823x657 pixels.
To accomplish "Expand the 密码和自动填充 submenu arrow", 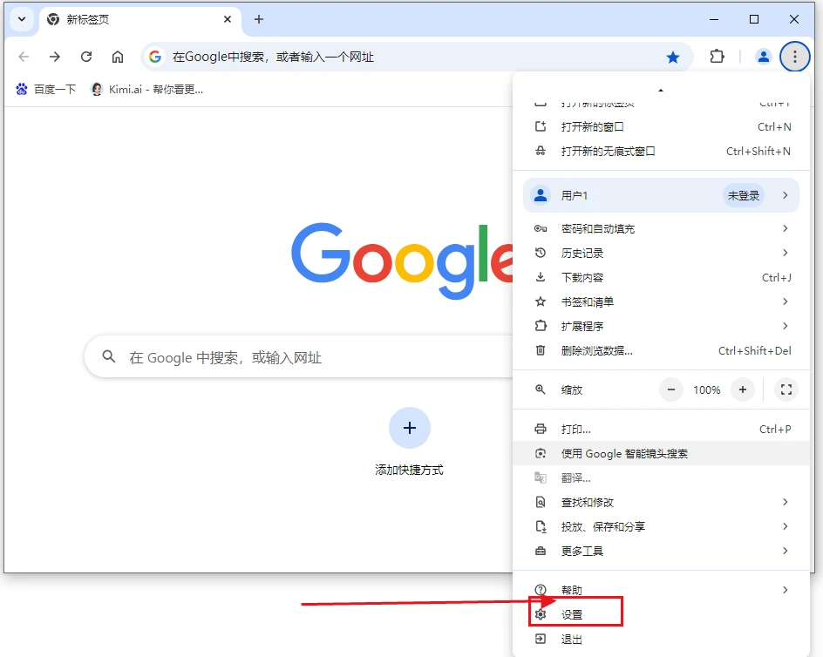I will tap(786, 228).
